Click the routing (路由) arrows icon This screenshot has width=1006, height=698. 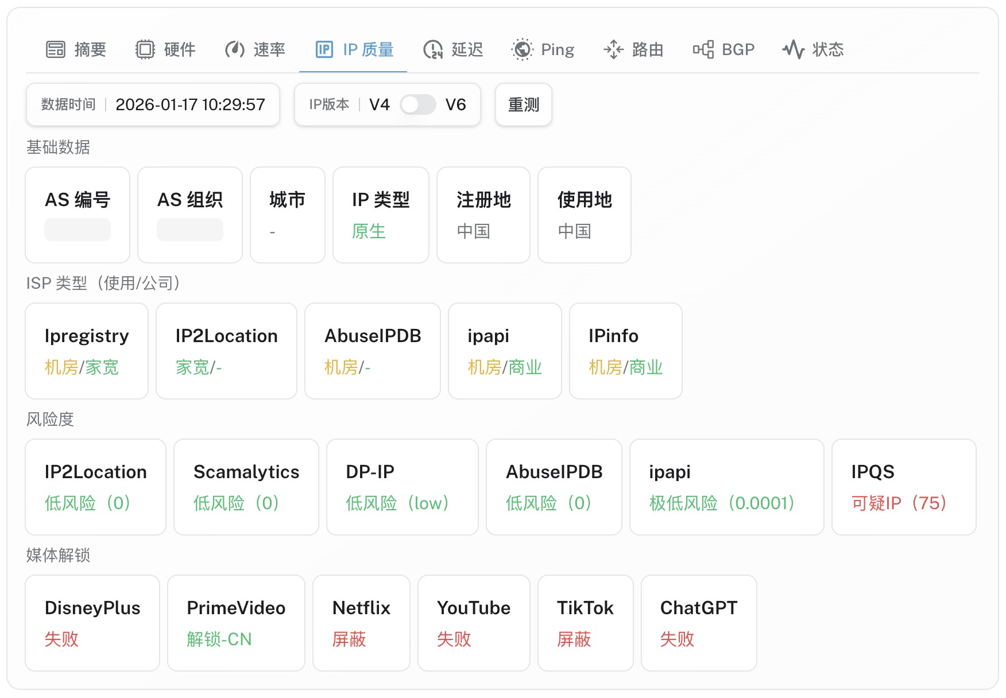[x=613, y=50]
